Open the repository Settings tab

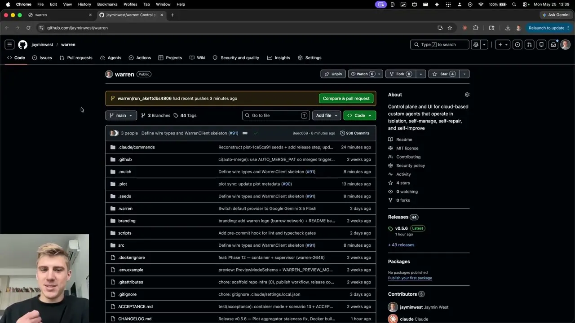pos(310,58)
